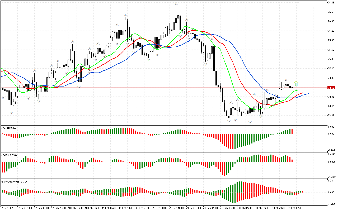This screenshot has width=338, height=211.
Task: Click the 20 Feb 16:00 time label
Action: pyautogui.click(x=177, y=208)
